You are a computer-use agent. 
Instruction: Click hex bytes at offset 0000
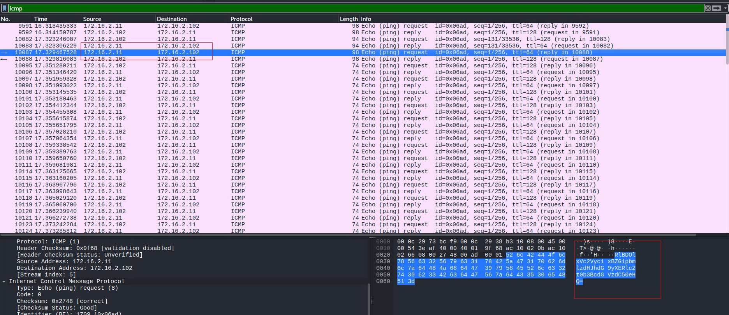pyautogui.click(x=481, y=241)
